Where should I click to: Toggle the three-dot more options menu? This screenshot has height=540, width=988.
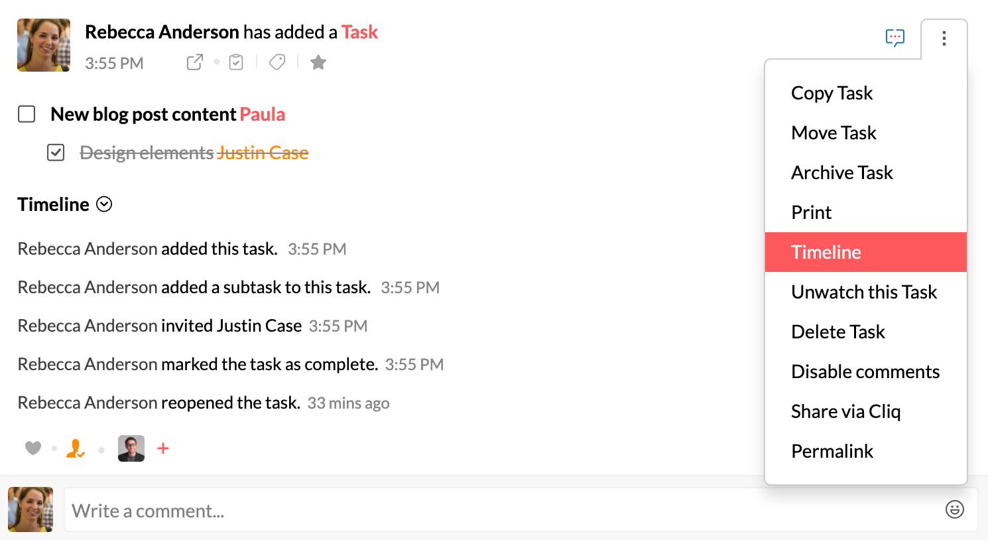click(x=944, y=38)
